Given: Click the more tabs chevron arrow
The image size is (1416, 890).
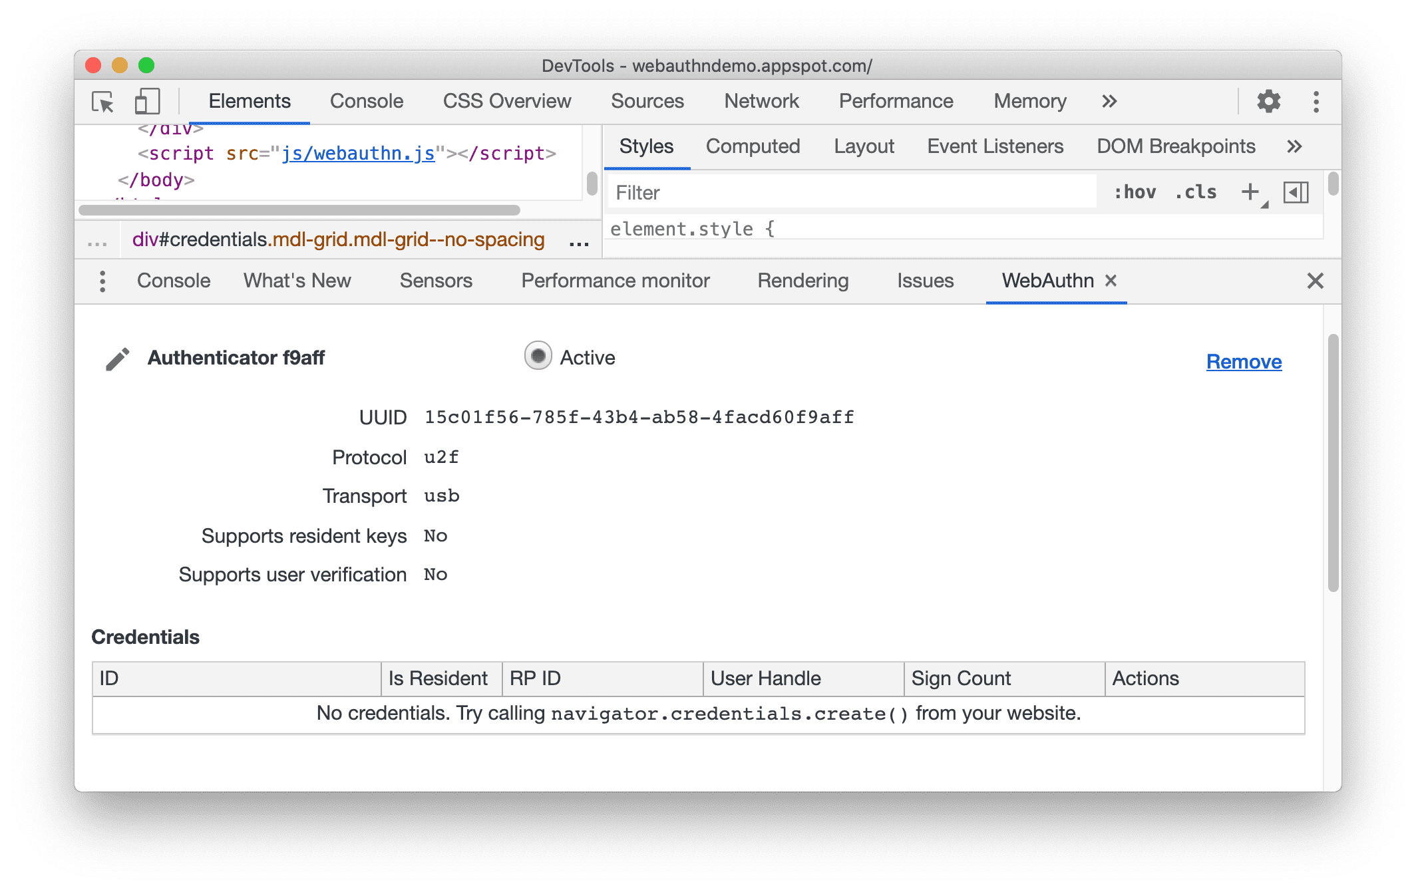Looking at the screenshot, I should (1109, 102).
